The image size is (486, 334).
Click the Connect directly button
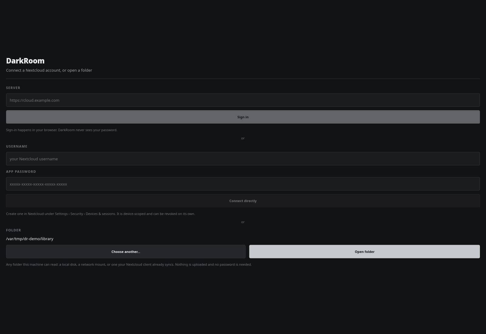[243, 201]
